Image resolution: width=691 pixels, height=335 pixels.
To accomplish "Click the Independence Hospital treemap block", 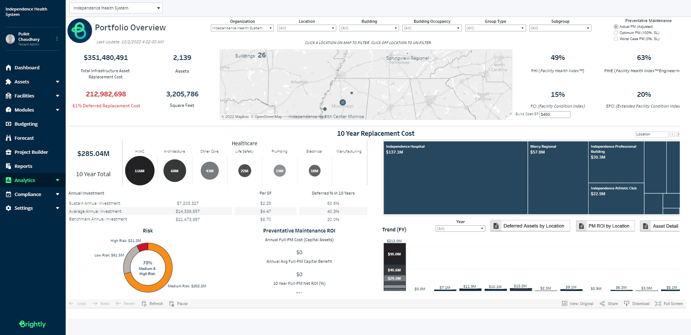I will point(455,178).
